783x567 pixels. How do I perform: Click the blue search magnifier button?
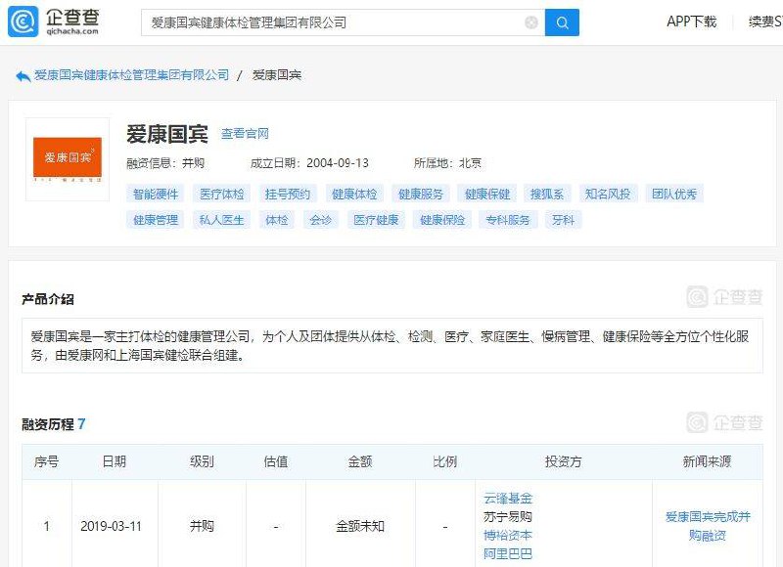point(560,22)
